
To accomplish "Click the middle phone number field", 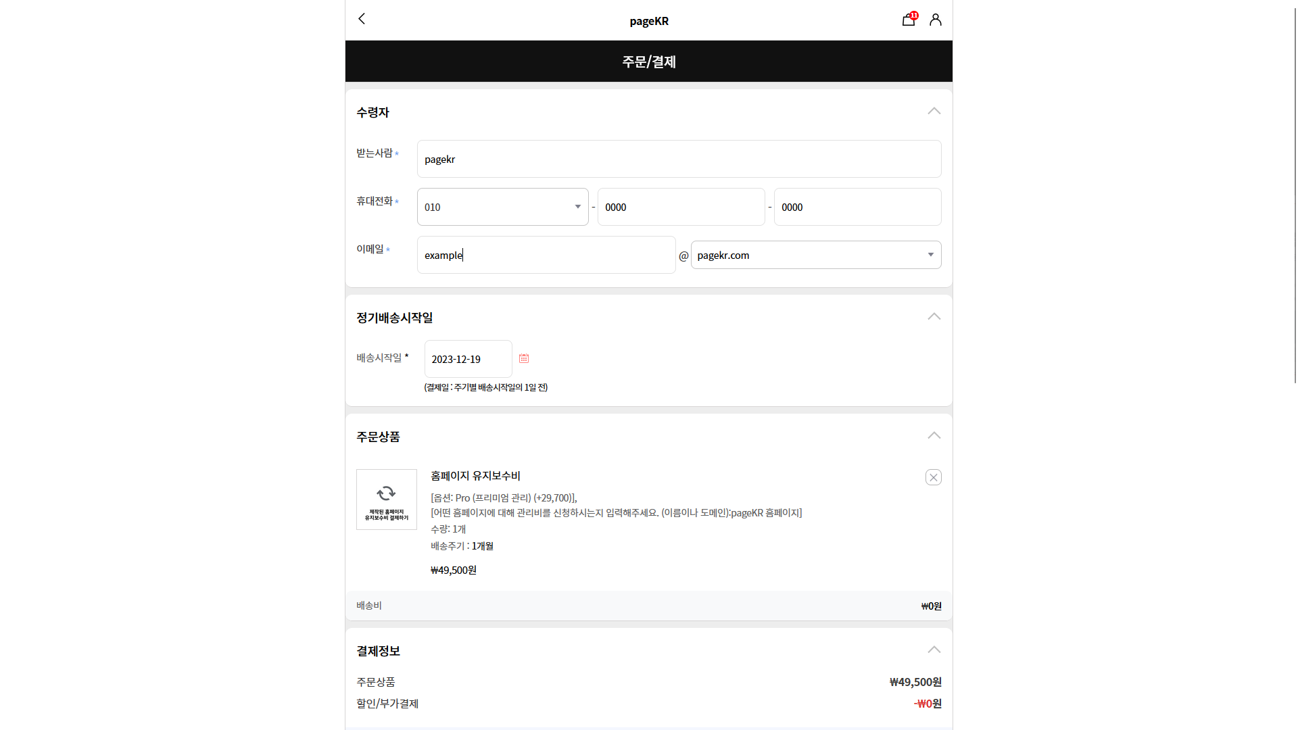I will (x=681, y=207).
